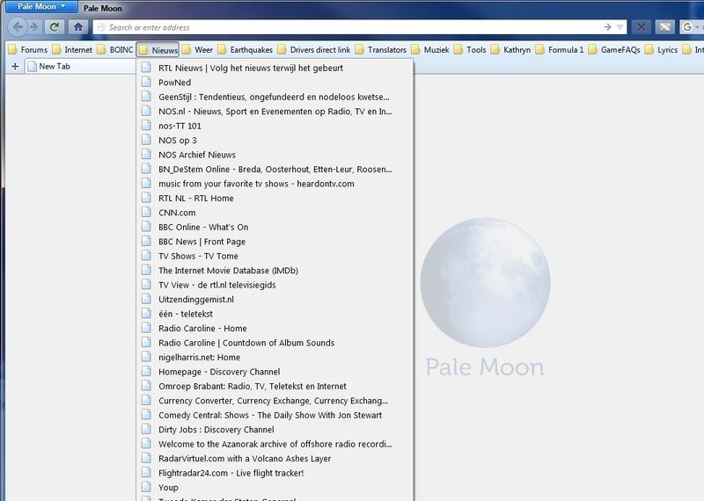This screenshot has width=704, height=501.
Task: Select één - teletekst bookmark
Action: [275, 314]
